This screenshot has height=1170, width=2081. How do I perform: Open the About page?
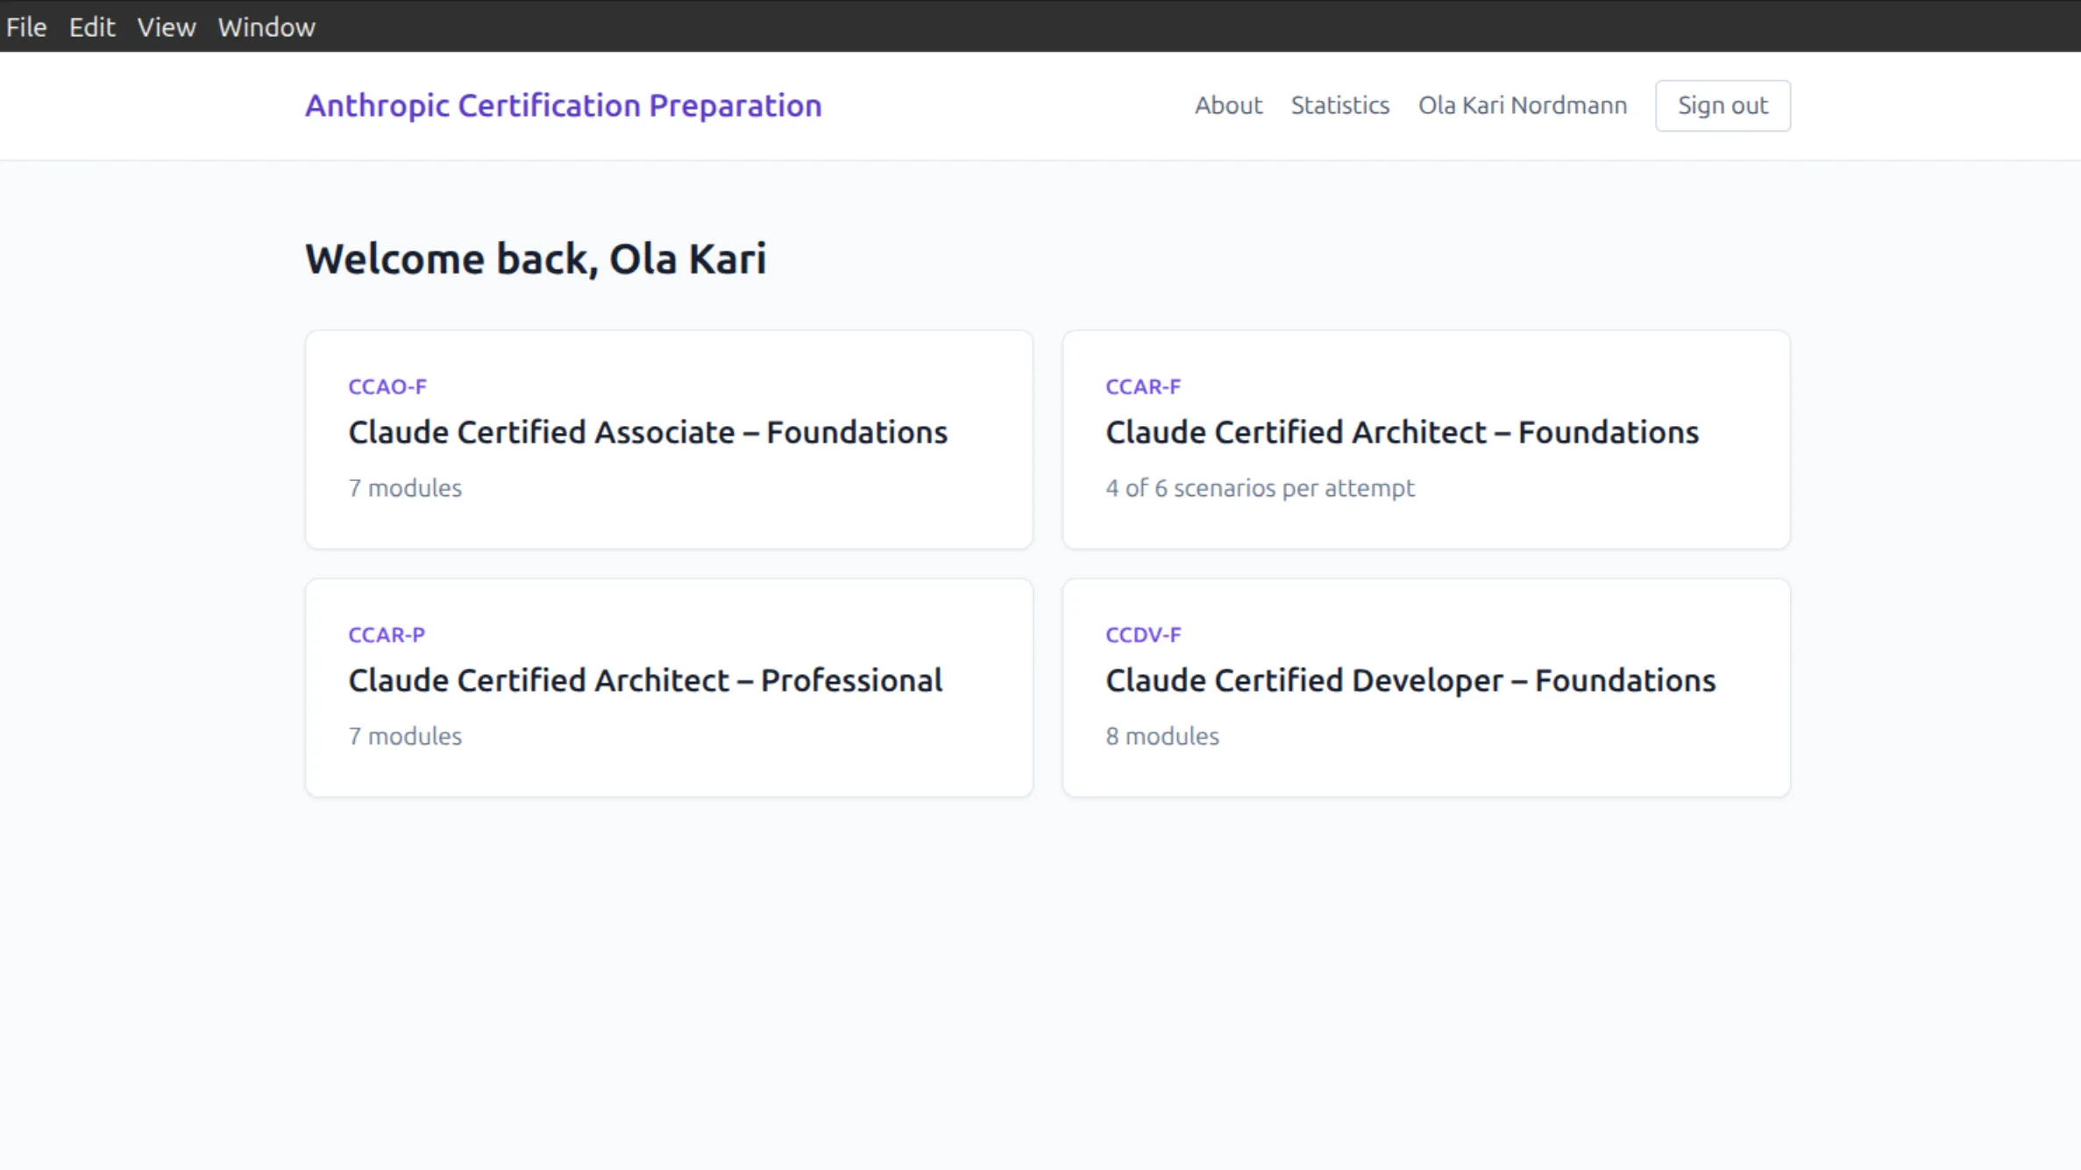point(1228,105)
